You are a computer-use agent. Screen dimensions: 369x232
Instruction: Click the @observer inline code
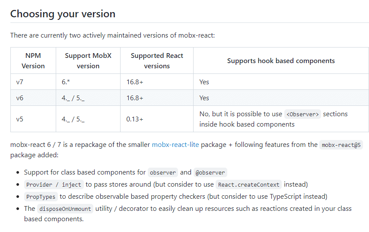click(x=210, y=172)
